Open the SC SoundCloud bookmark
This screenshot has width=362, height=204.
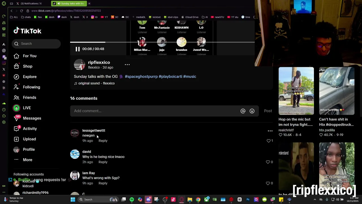pos(115,17)
